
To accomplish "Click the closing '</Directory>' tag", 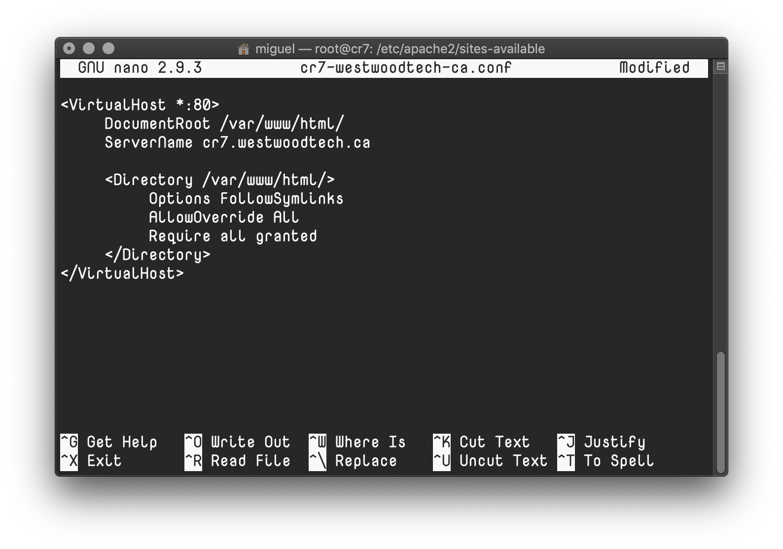I will pyautogui.click(x=158, y=255).
